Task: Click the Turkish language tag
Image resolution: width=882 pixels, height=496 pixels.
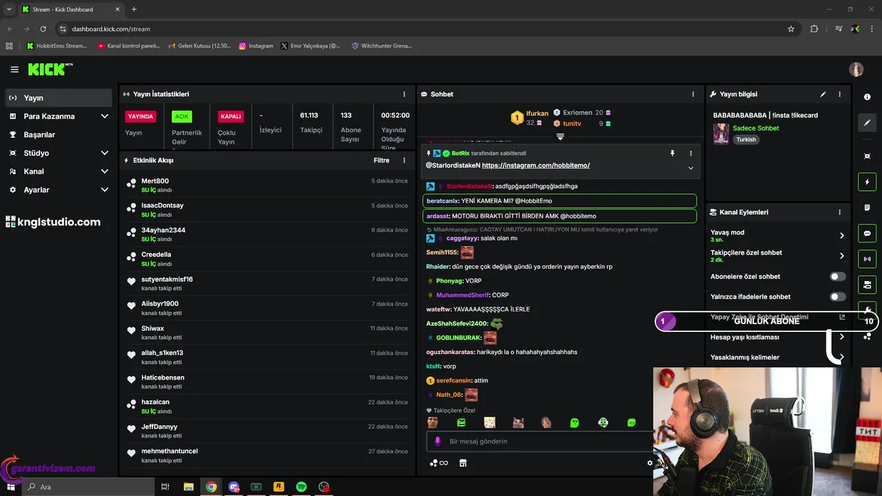Action: point(746,139)
